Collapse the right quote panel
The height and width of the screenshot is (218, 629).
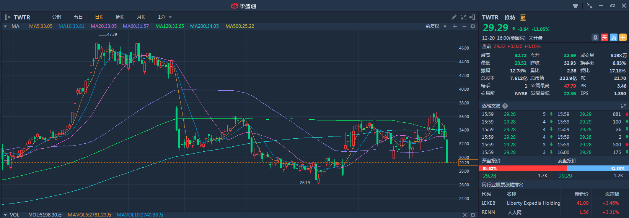(473, 17)
